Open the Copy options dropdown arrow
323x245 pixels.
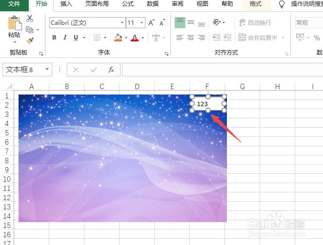coord(38,30)
